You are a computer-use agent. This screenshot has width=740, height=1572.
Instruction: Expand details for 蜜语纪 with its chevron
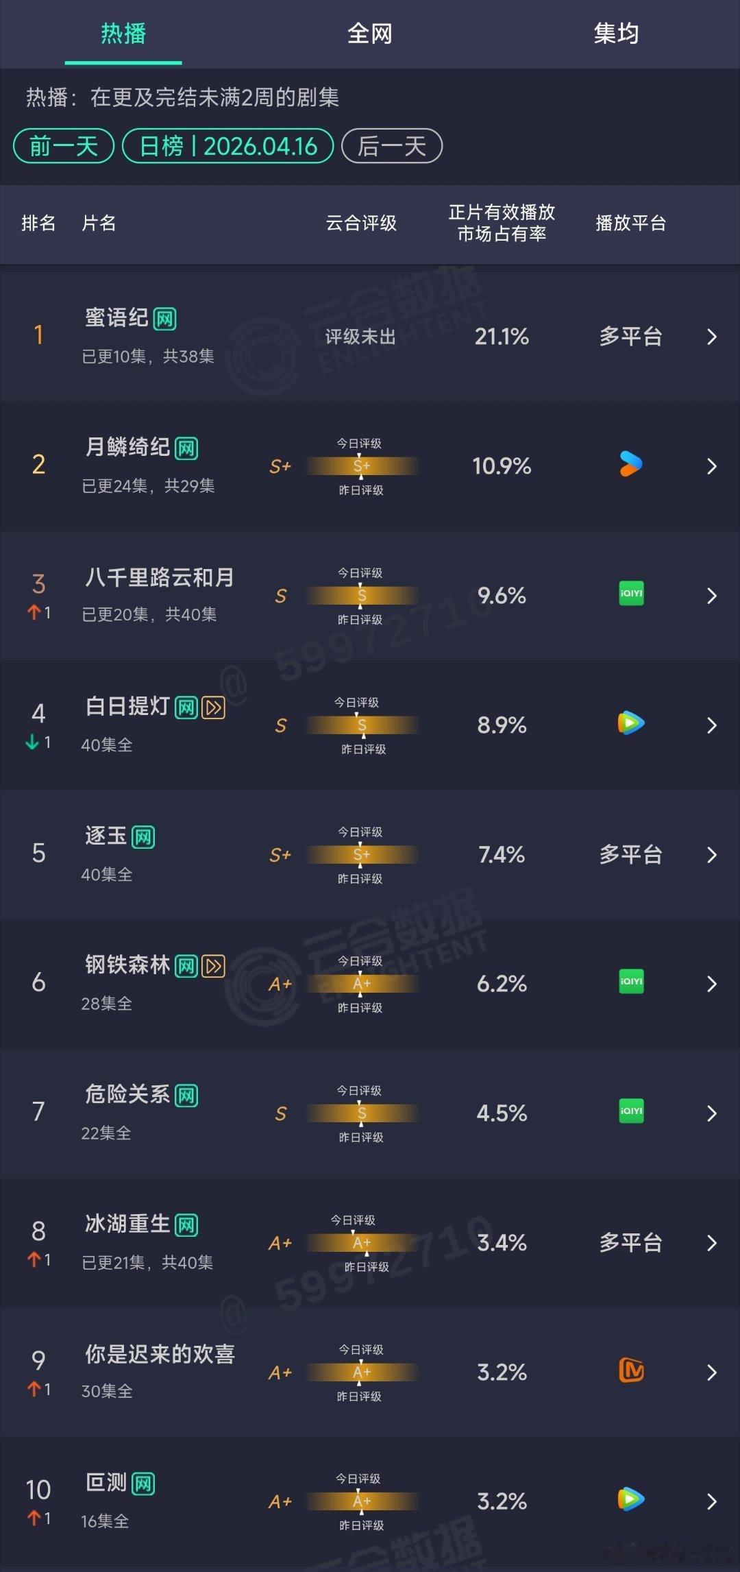click(x=713, y=336)
